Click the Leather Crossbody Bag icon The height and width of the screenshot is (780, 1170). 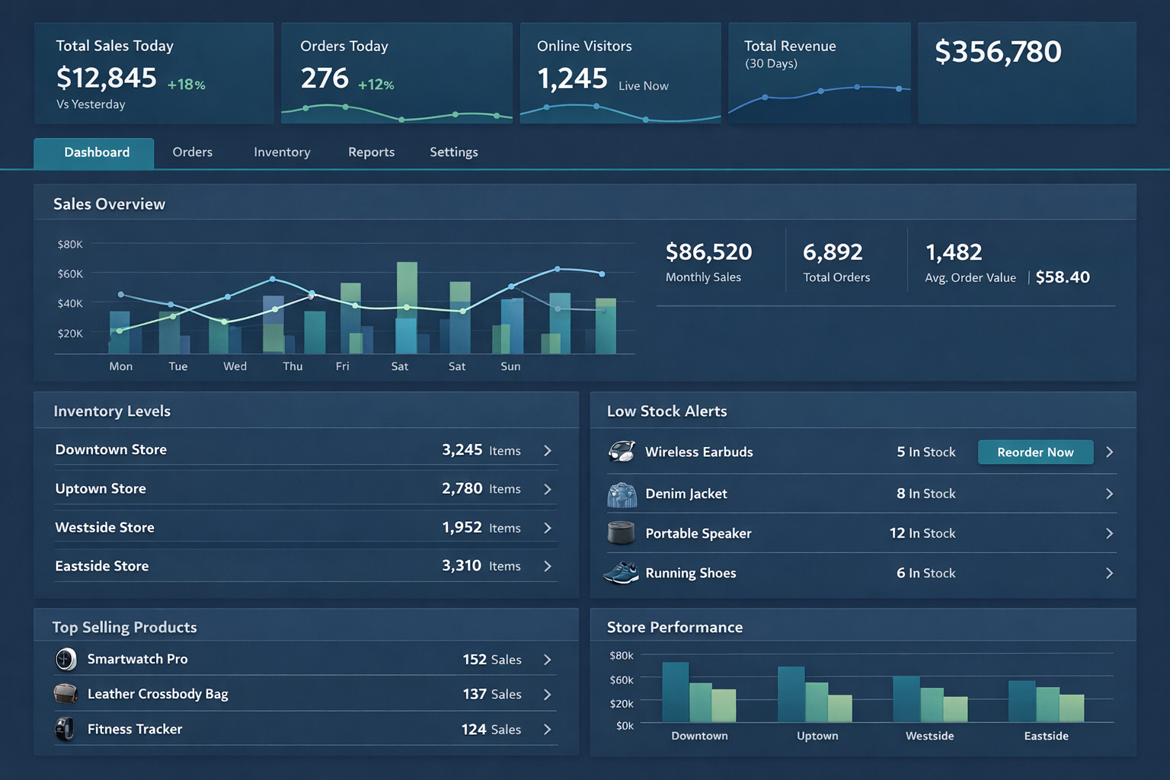coord(66,694)
